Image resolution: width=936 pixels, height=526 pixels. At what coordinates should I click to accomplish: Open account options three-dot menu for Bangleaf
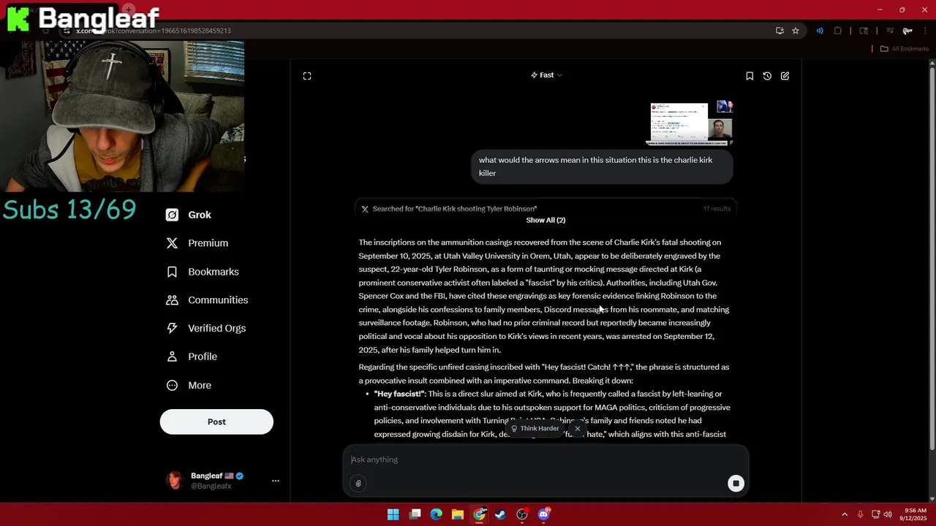[276, 481]
